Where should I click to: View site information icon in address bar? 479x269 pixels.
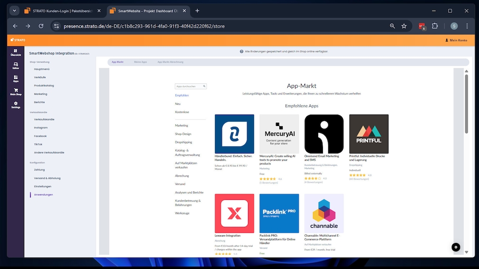coord(56,26)
